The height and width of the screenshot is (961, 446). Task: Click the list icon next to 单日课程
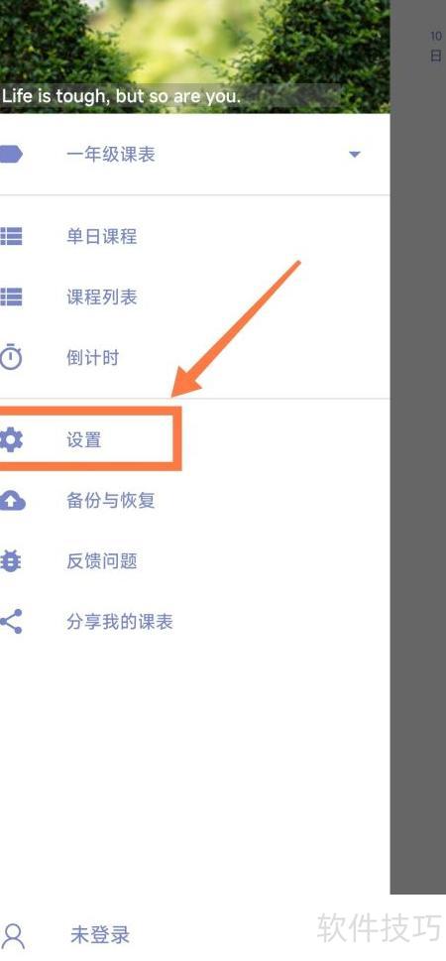(x=11, y=236)
